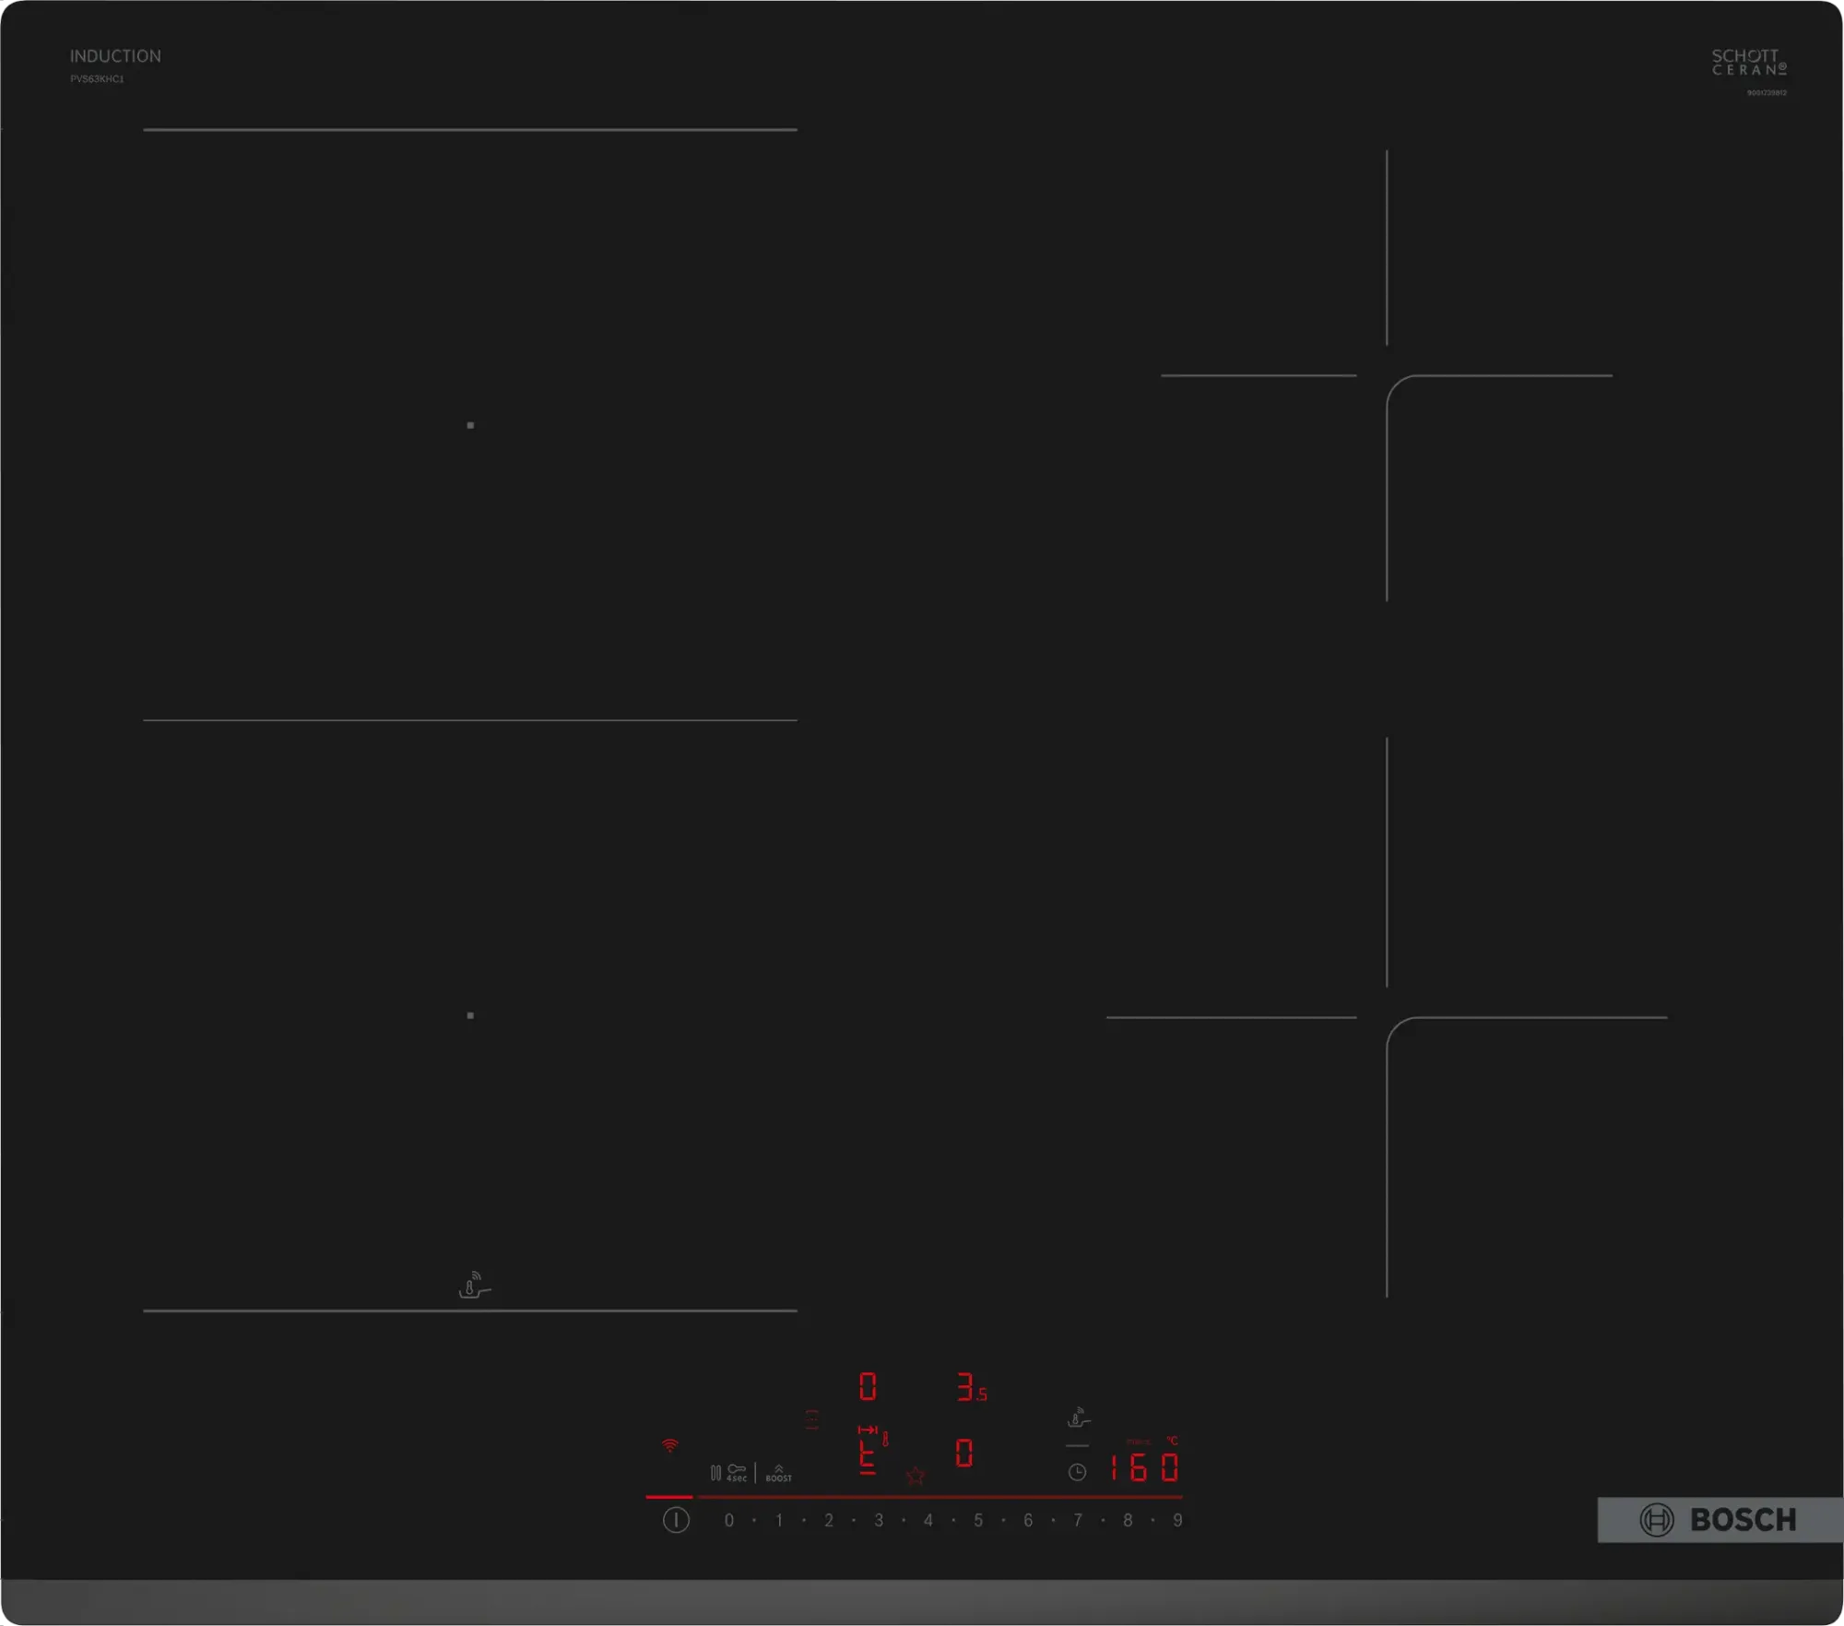Image resolution: width=1844 pixels, height=1626 pixels.
Task: Tap the 4sec childproof lock key icon
Action: point(737,1473)
